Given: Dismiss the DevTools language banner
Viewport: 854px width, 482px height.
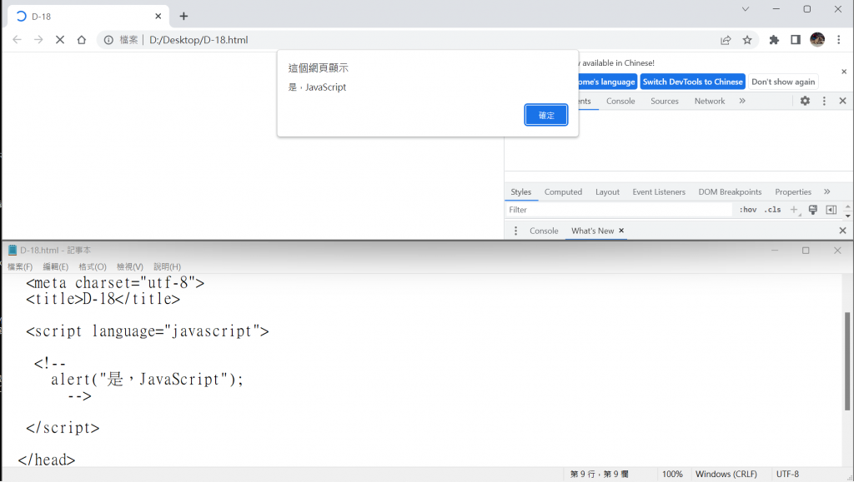Looking at the screenshot, I should (844, 72).
